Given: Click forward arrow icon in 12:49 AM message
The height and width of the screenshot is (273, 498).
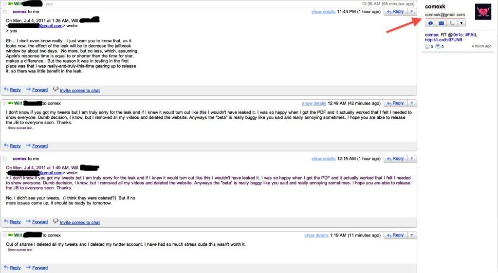Looking at the screenshot, I should (29, 146).
